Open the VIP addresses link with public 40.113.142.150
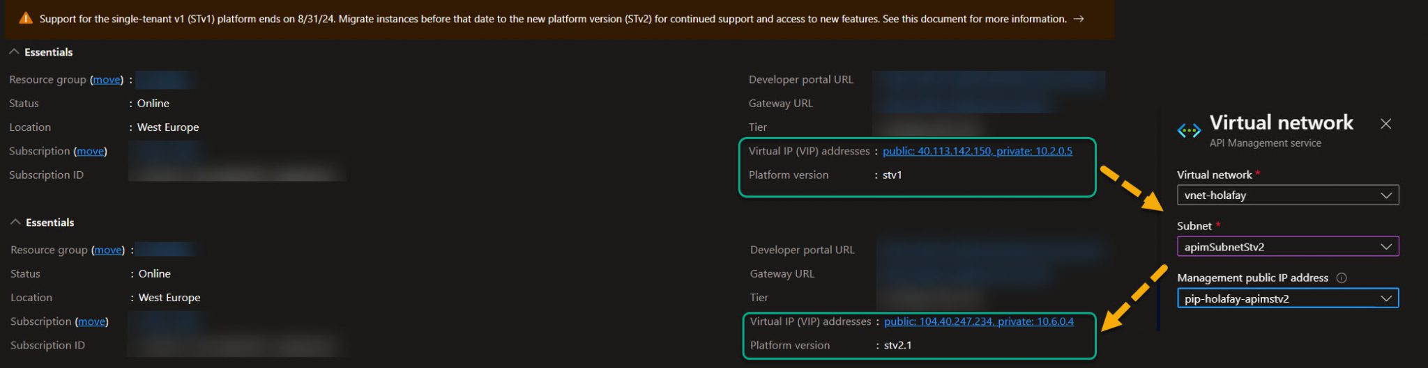Image resolution: width=1428 pixels, height=368 pixels. point(977,151)
